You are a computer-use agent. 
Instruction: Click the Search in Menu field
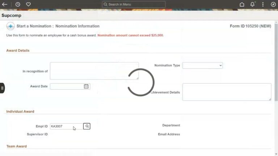pos(134,4)
